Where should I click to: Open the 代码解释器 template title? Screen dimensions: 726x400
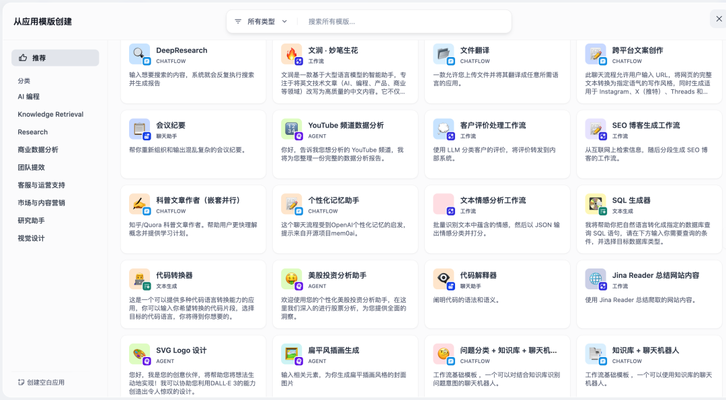(479, 275)
